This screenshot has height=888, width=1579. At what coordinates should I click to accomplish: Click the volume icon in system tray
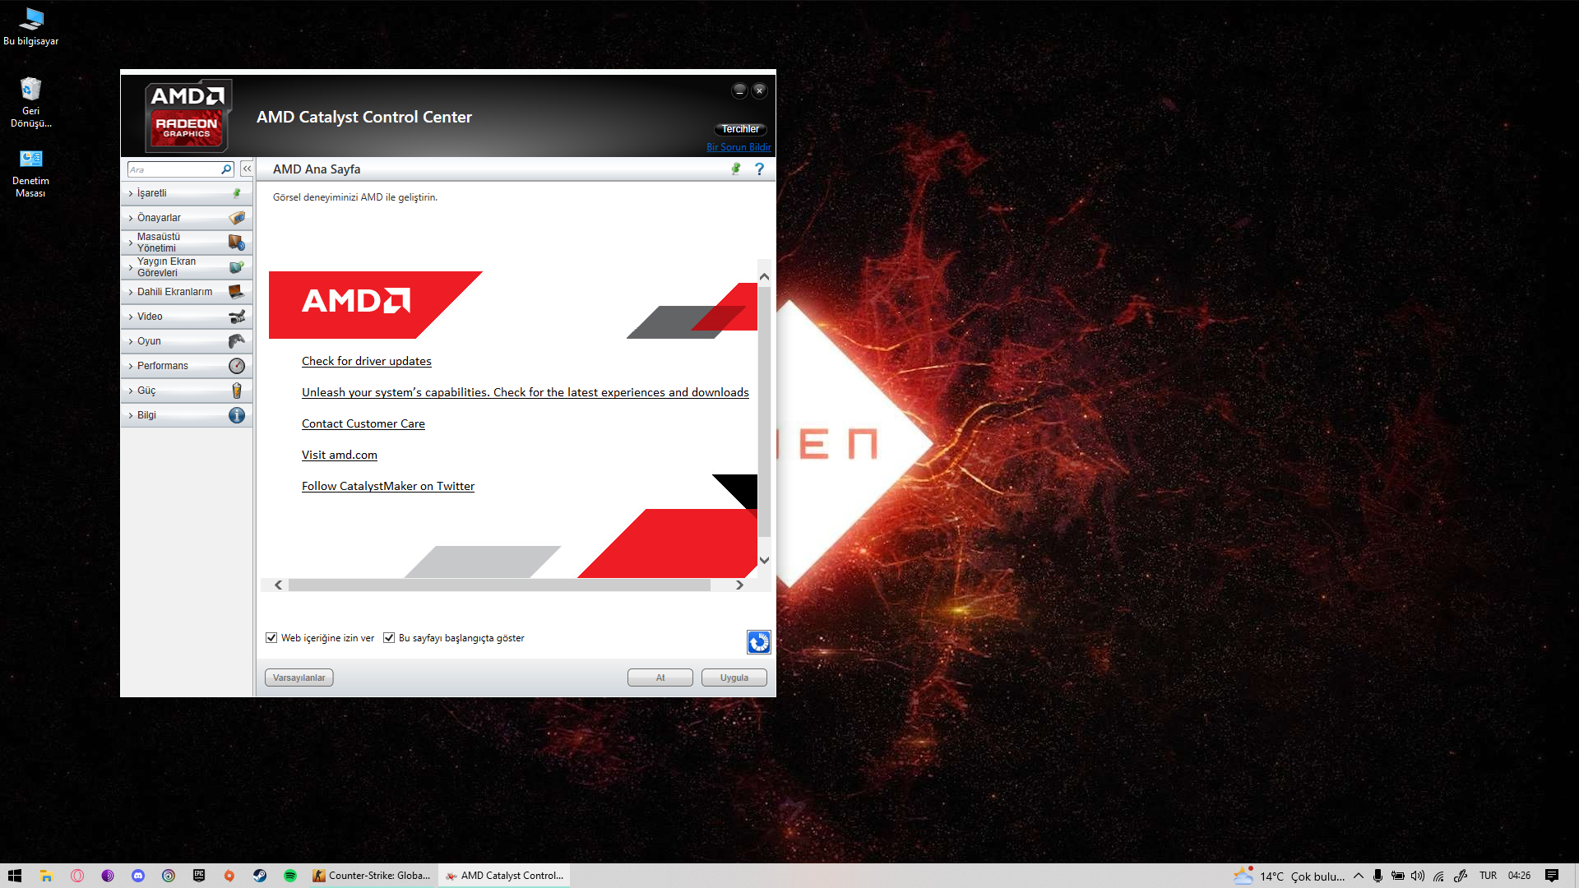click(x=1418, y=876)
